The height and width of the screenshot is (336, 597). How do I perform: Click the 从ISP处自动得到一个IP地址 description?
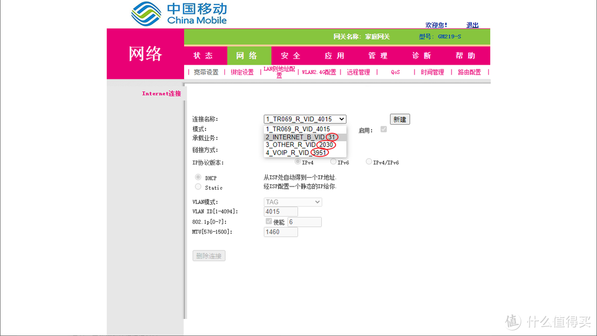coord(300,177)
